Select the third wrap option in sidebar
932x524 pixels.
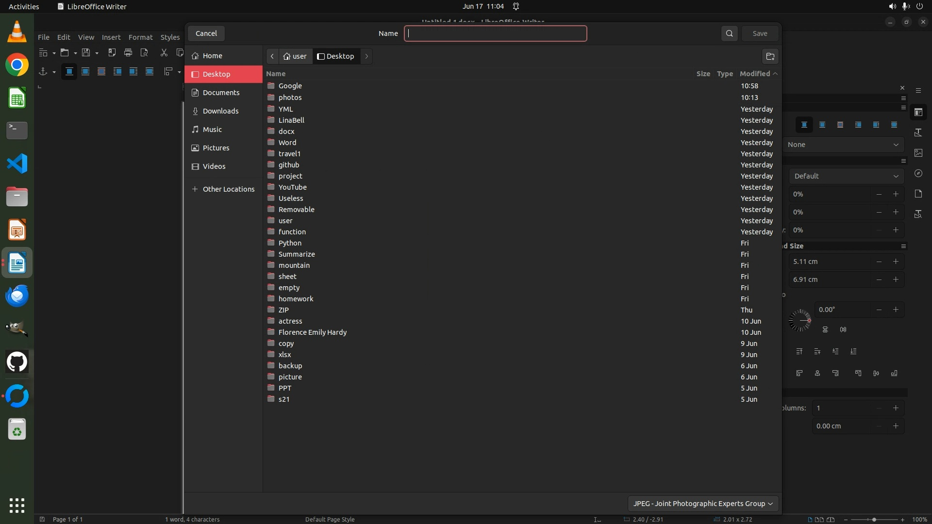pyautogui.click(x=840, y=125)
